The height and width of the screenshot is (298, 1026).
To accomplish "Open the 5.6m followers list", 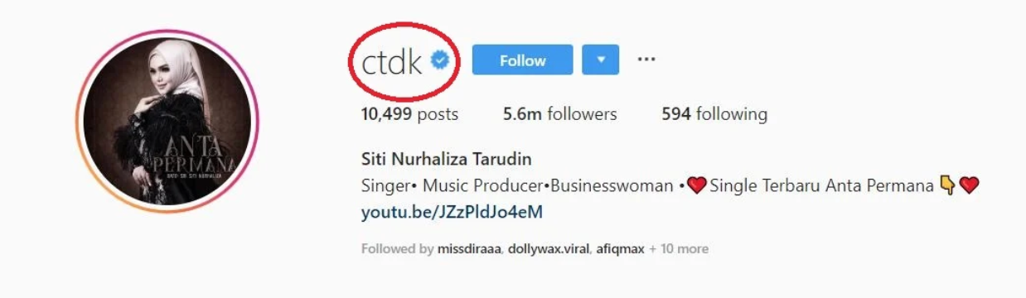I will pyautogui.click(x=559, y=114).
